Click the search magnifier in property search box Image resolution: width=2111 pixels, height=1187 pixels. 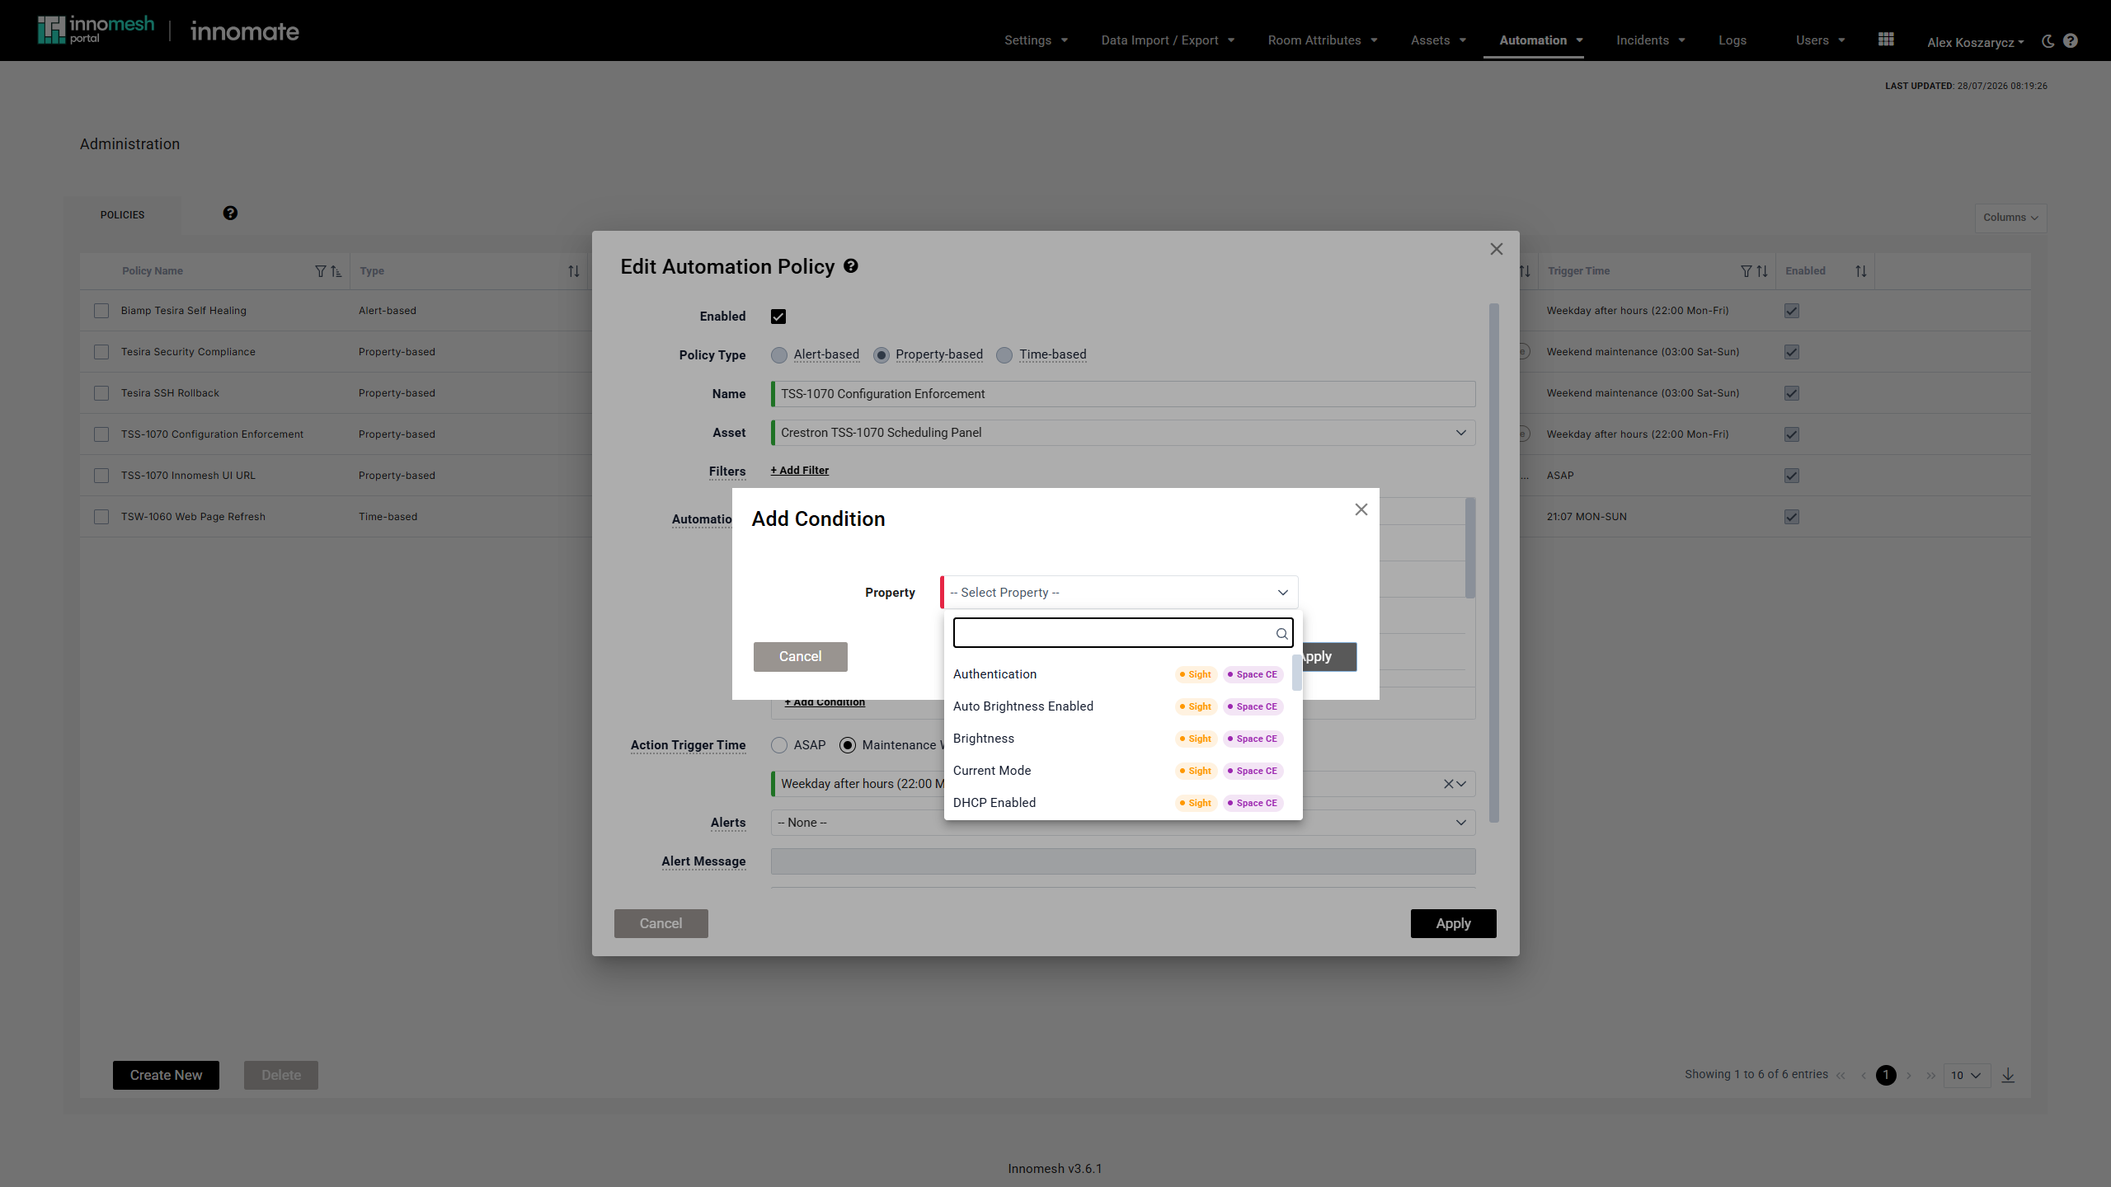(1282, 634)
